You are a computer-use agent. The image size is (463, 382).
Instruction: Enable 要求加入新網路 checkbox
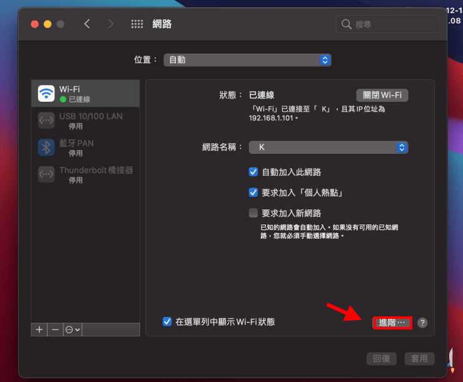[x=253, y=213]
